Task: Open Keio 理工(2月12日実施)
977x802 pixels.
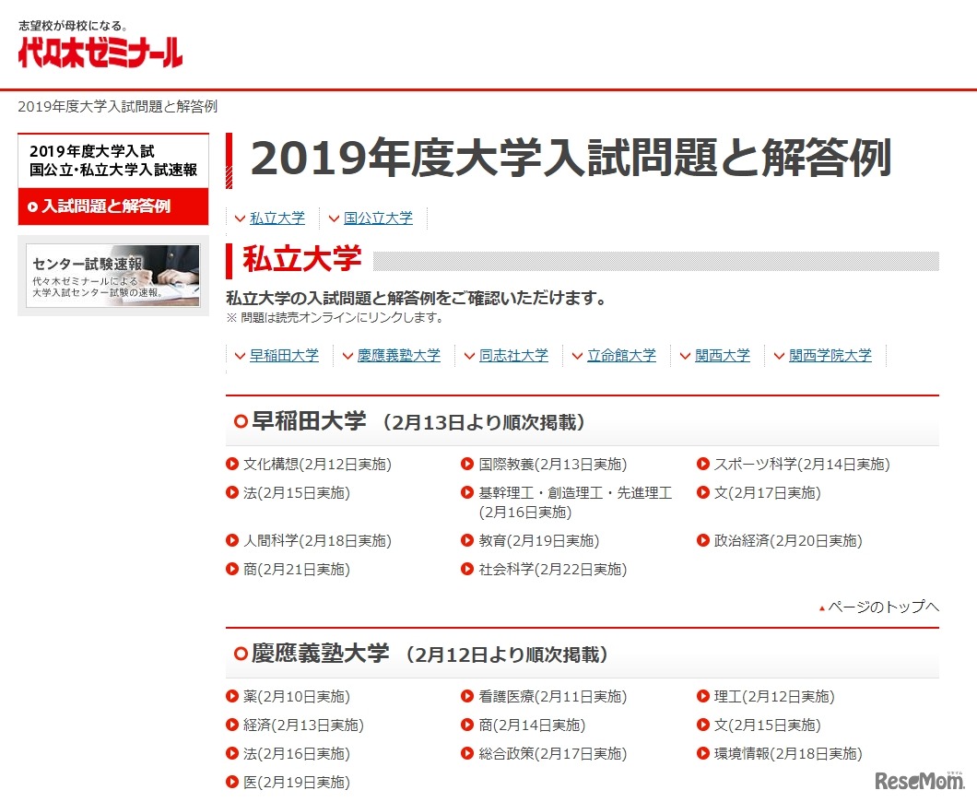Action: point(774,697)
